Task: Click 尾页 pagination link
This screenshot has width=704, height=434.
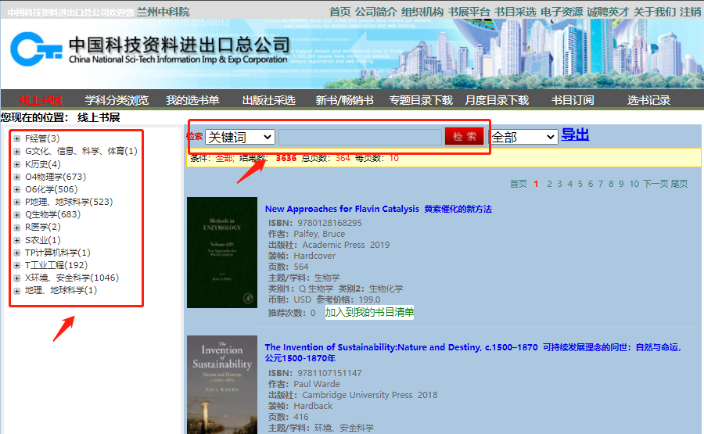Action: pyautogui.click(x=679, y=184)
